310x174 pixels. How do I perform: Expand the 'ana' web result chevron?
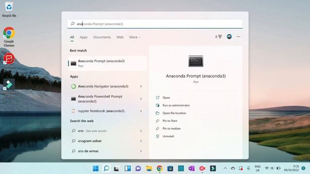pyautogui.click(x=141, y=130)
